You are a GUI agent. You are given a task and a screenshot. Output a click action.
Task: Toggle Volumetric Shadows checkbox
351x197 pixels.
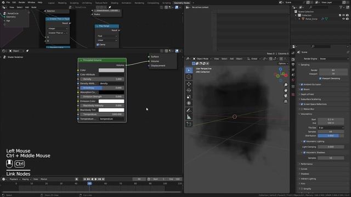coord(304,153)
